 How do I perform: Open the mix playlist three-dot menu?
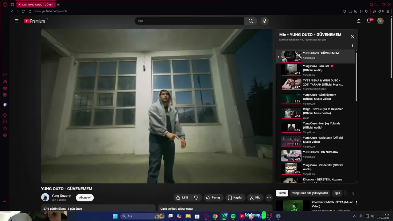click(x=352, y=45)
